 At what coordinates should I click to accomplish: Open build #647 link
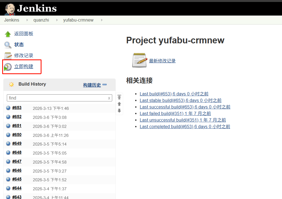[17, 161]
